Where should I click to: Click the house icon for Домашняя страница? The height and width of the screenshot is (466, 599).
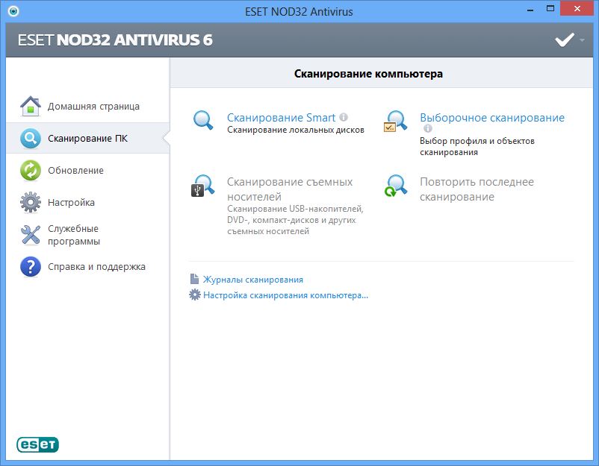pyautogui.click(x=30, y=107)
